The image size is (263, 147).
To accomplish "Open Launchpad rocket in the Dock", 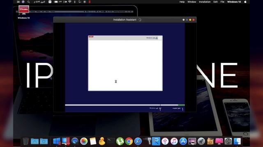I will [201, 141].
